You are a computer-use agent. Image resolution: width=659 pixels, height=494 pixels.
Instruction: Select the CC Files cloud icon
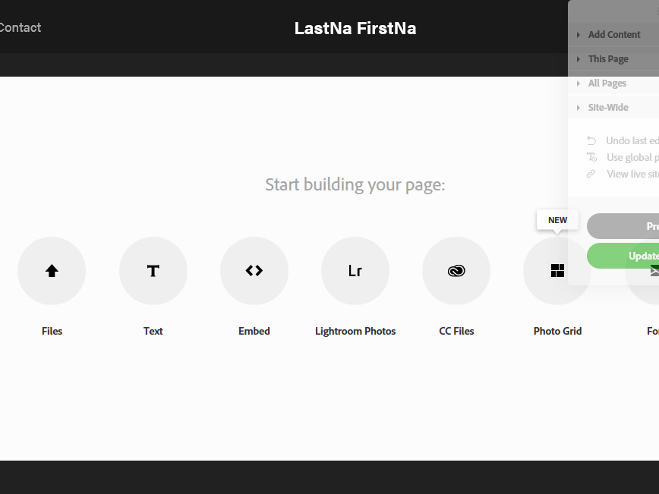[456, 271]
